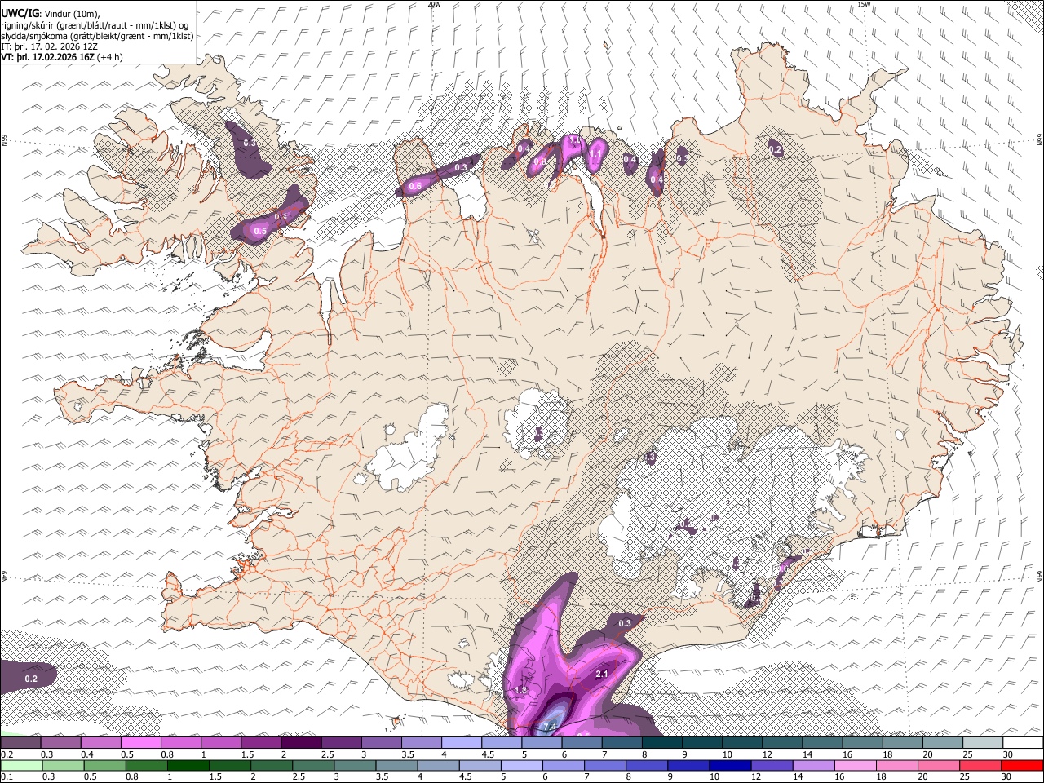
Task: Pick the dark teal upper-legend swatch labeled 8
Action: [x=662, y=742]
